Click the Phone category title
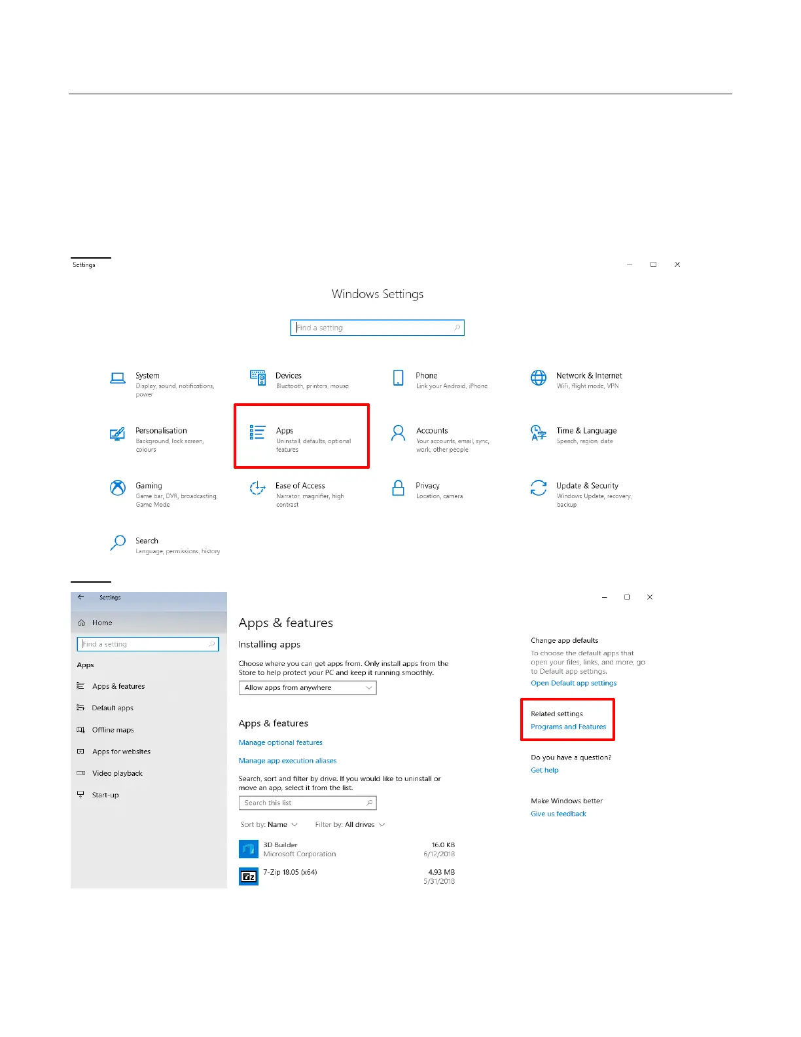The height and width of the screenshot is (1037, 801). [426, 375]
